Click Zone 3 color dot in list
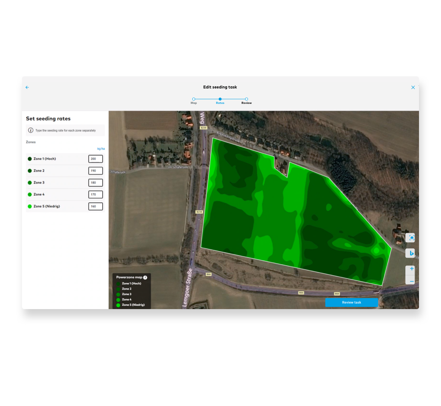441x406 pixels. pos(30,182)
